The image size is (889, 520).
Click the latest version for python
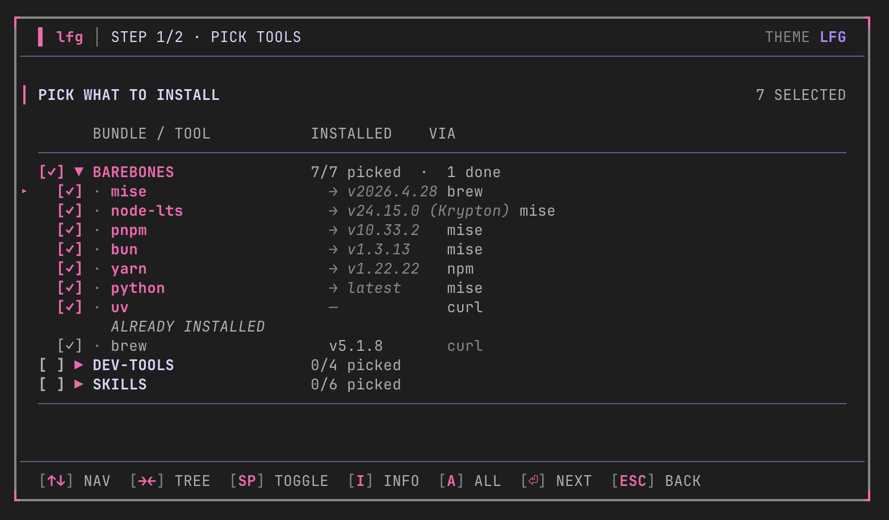coord(374,288)
